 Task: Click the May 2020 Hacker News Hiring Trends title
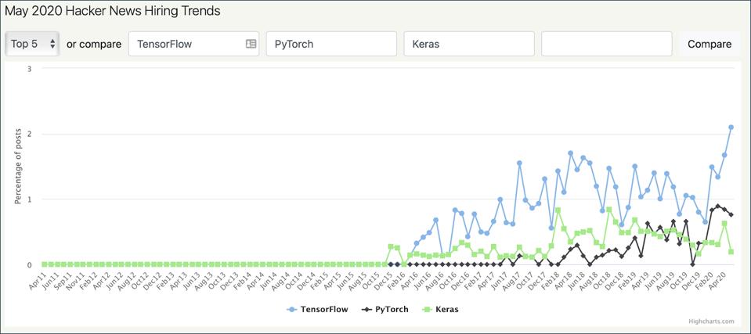tap(113, 11)
